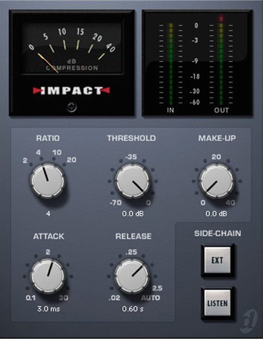Select the 20 ratio position dot
Viewport: 263px width, 339px height.
(x=64, y=165)
